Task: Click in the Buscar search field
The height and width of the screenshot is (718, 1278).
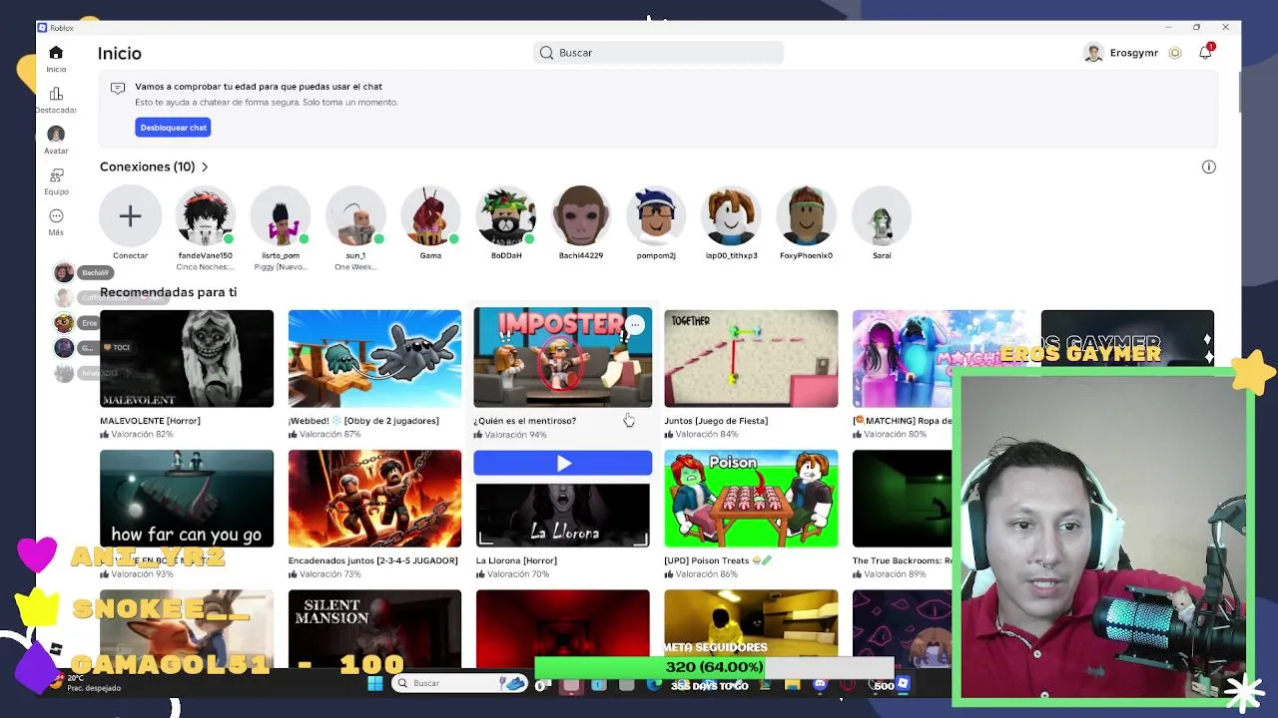Action: point(659,53)
